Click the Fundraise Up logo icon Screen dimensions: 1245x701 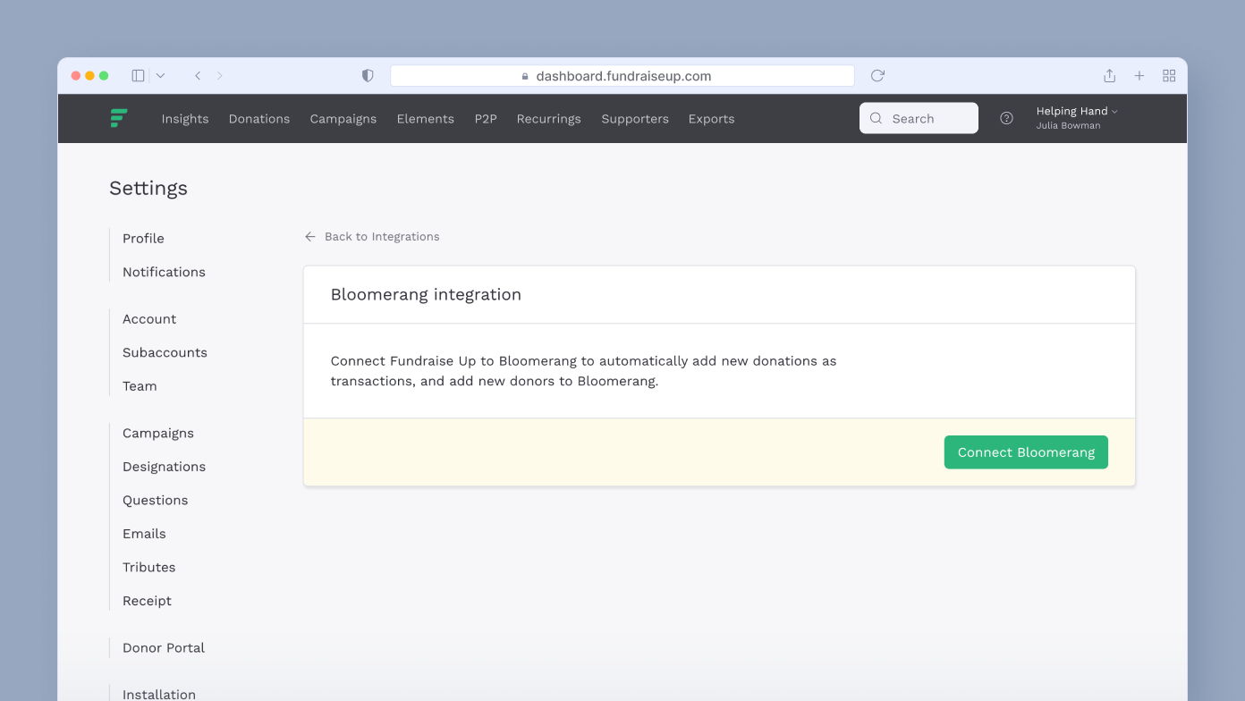tap(119, 118)
